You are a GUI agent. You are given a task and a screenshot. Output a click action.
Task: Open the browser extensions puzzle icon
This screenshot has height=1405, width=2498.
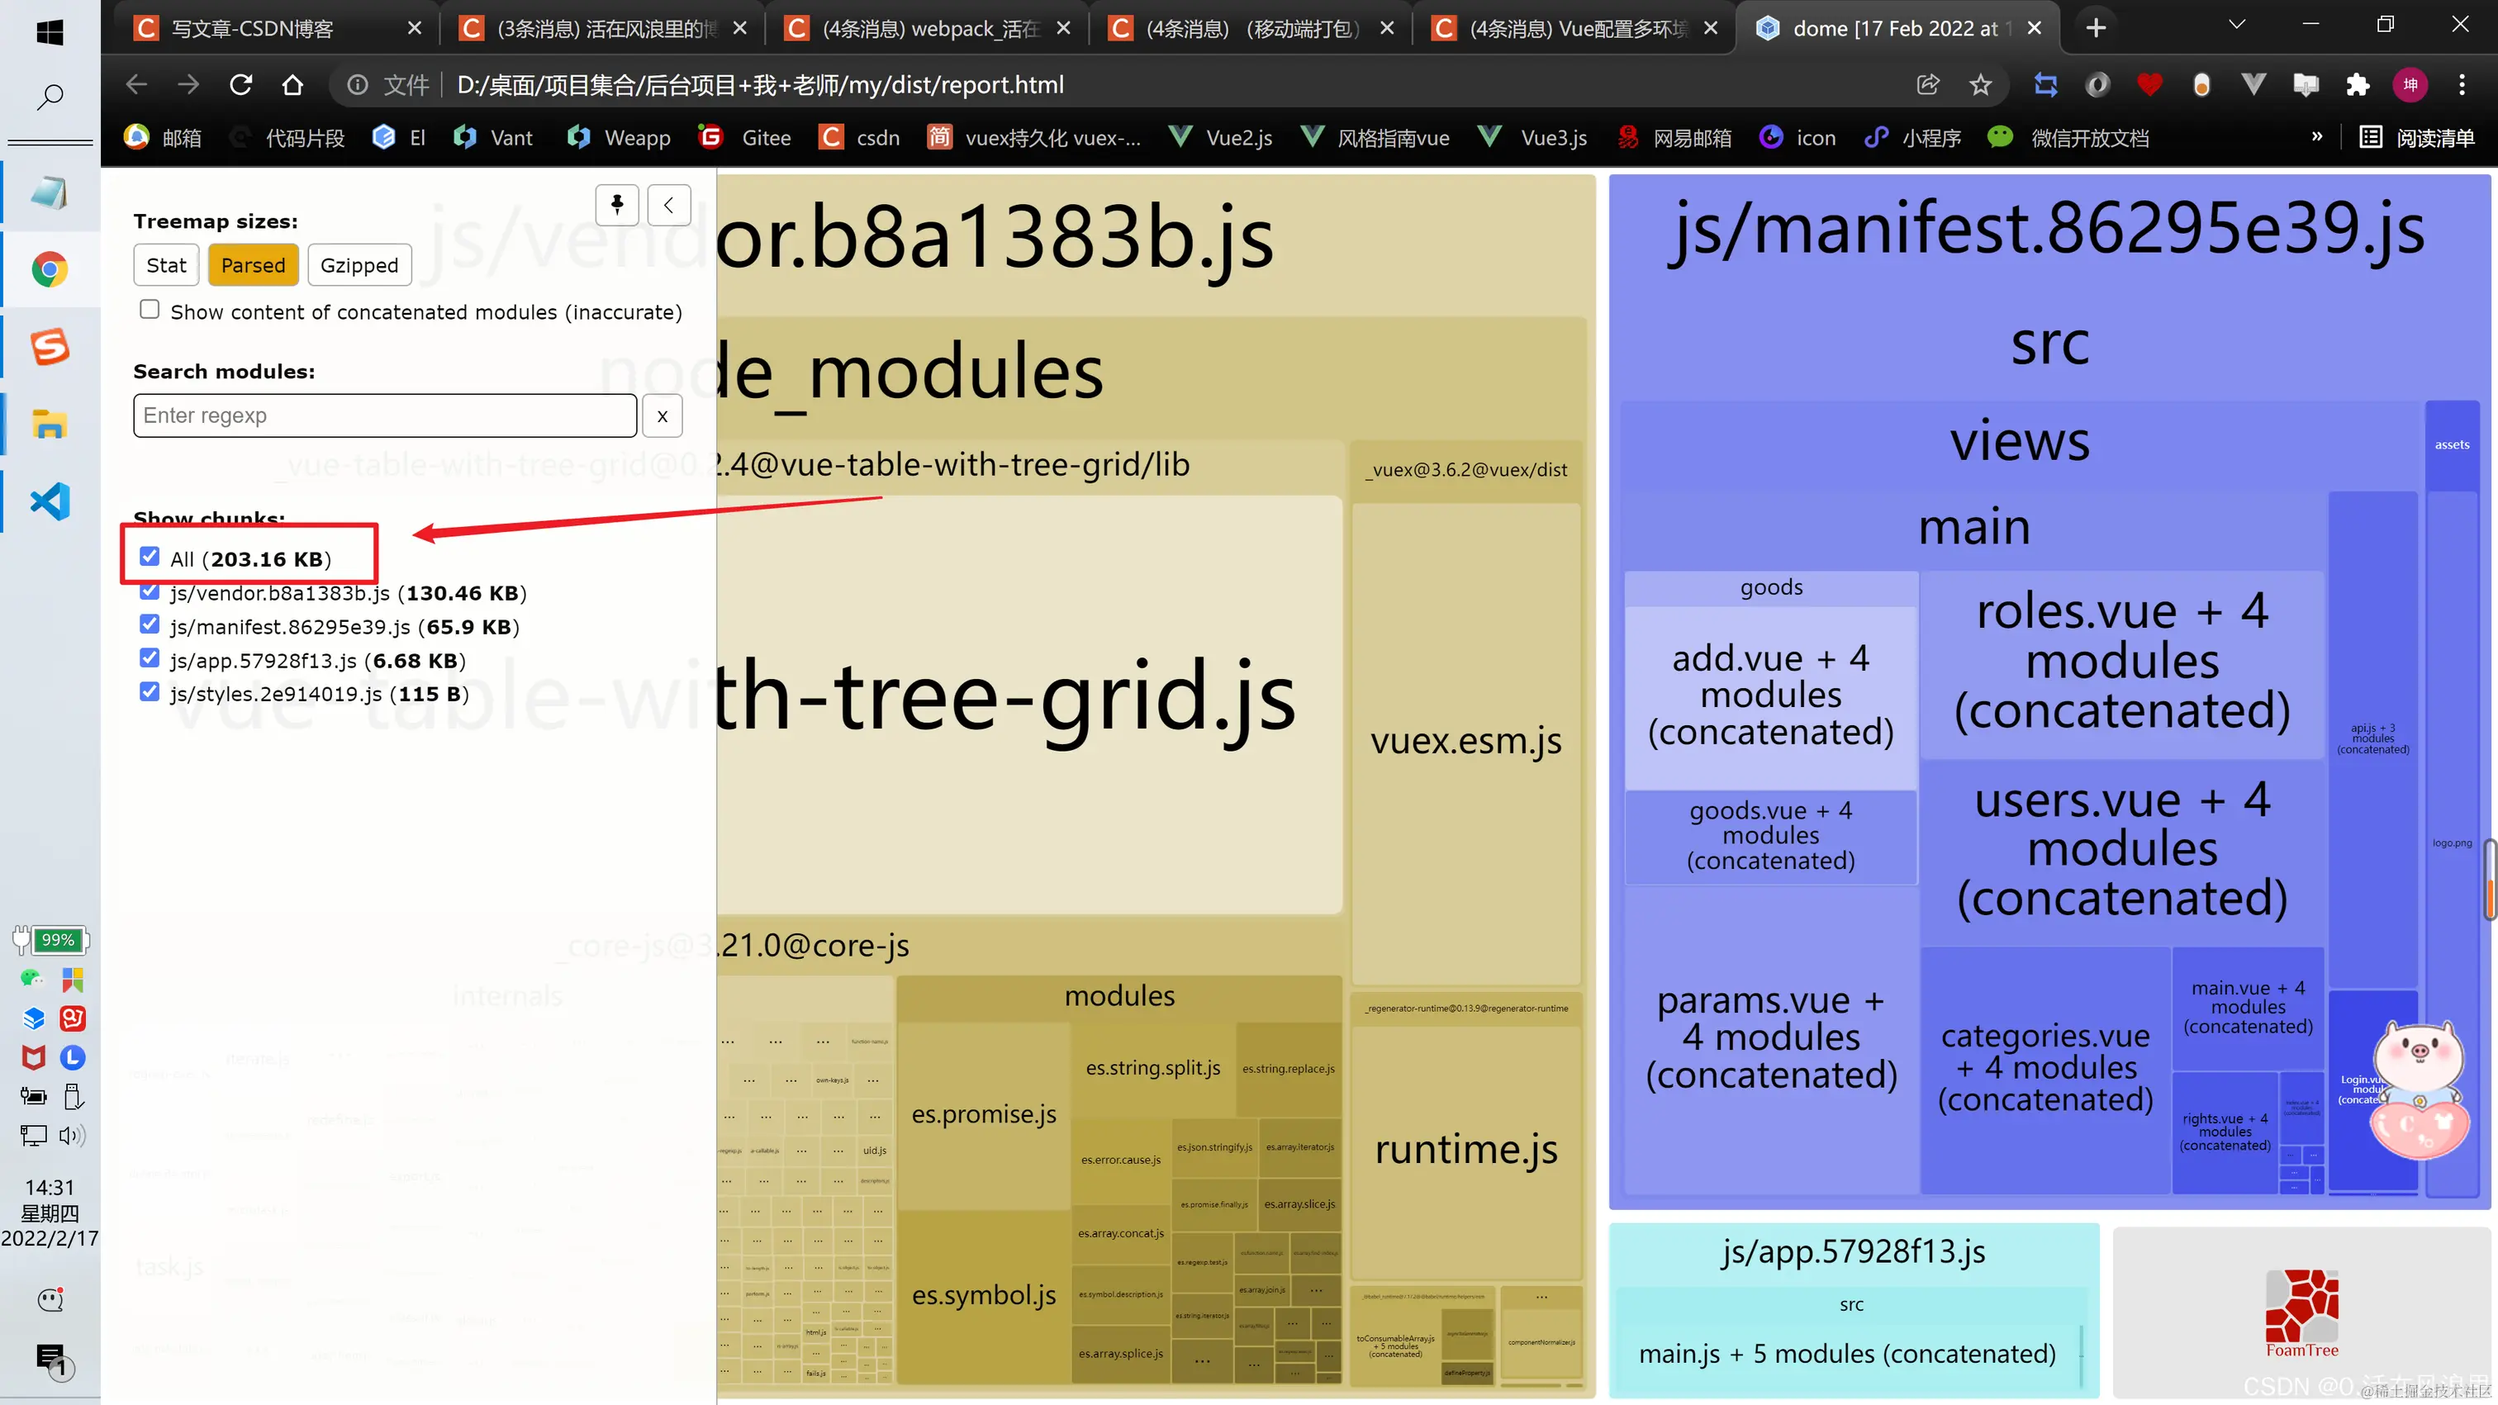point(2358,85)
